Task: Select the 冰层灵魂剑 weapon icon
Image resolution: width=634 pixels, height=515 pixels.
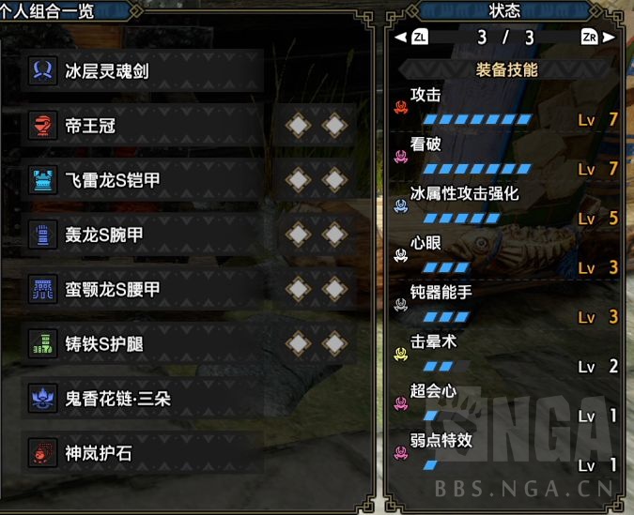Action: [x=42, y=70]
